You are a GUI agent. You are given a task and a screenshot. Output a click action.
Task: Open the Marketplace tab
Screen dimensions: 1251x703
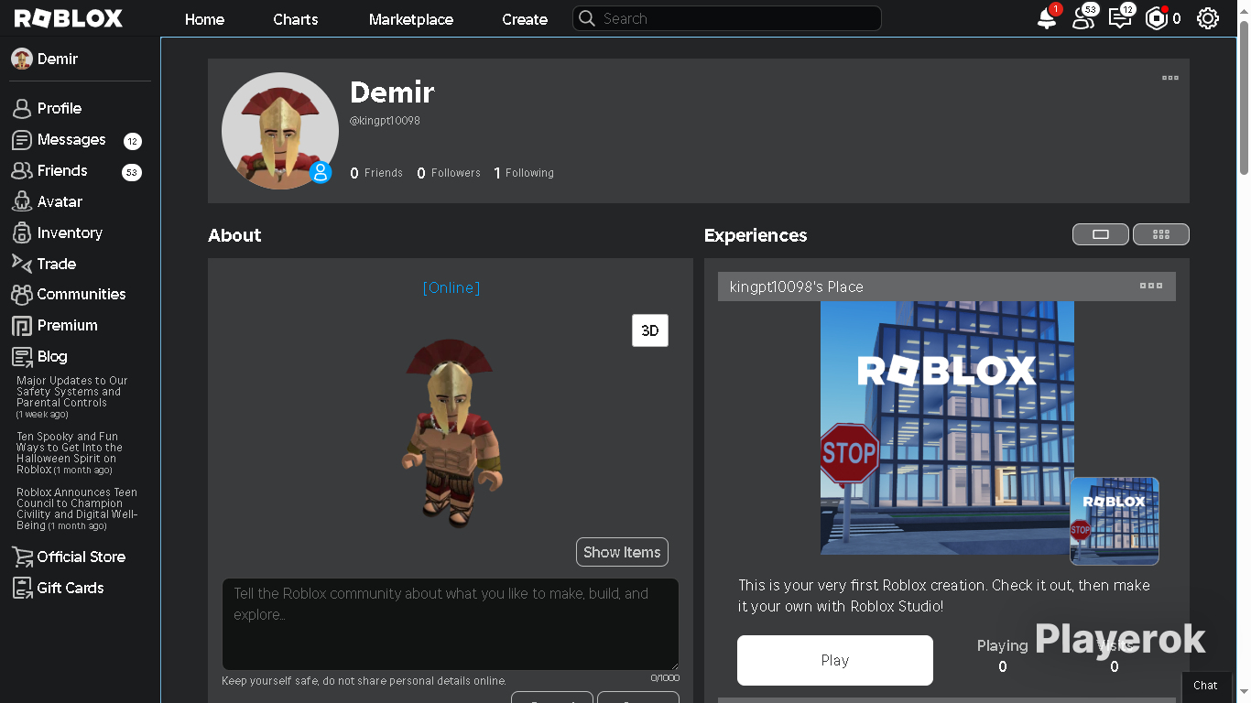pos(411,19)
